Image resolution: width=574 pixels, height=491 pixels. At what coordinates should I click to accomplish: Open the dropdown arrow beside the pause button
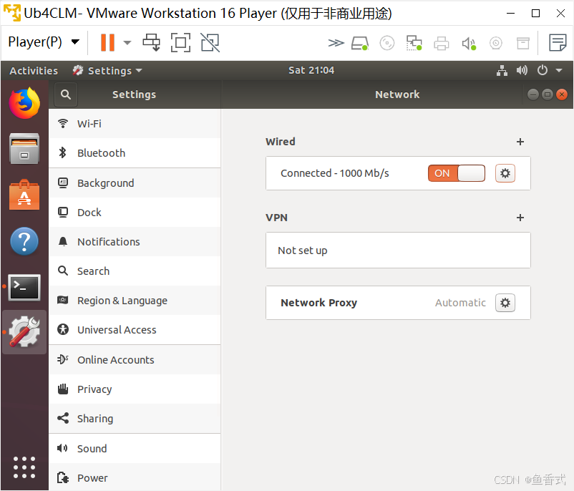click(x=127, y=43)
